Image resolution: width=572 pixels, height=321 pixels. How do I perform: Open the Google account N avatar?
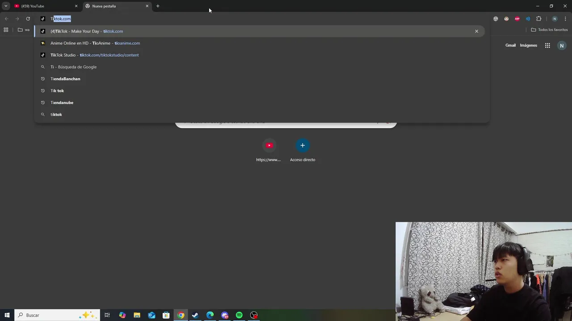click(562, 45)
